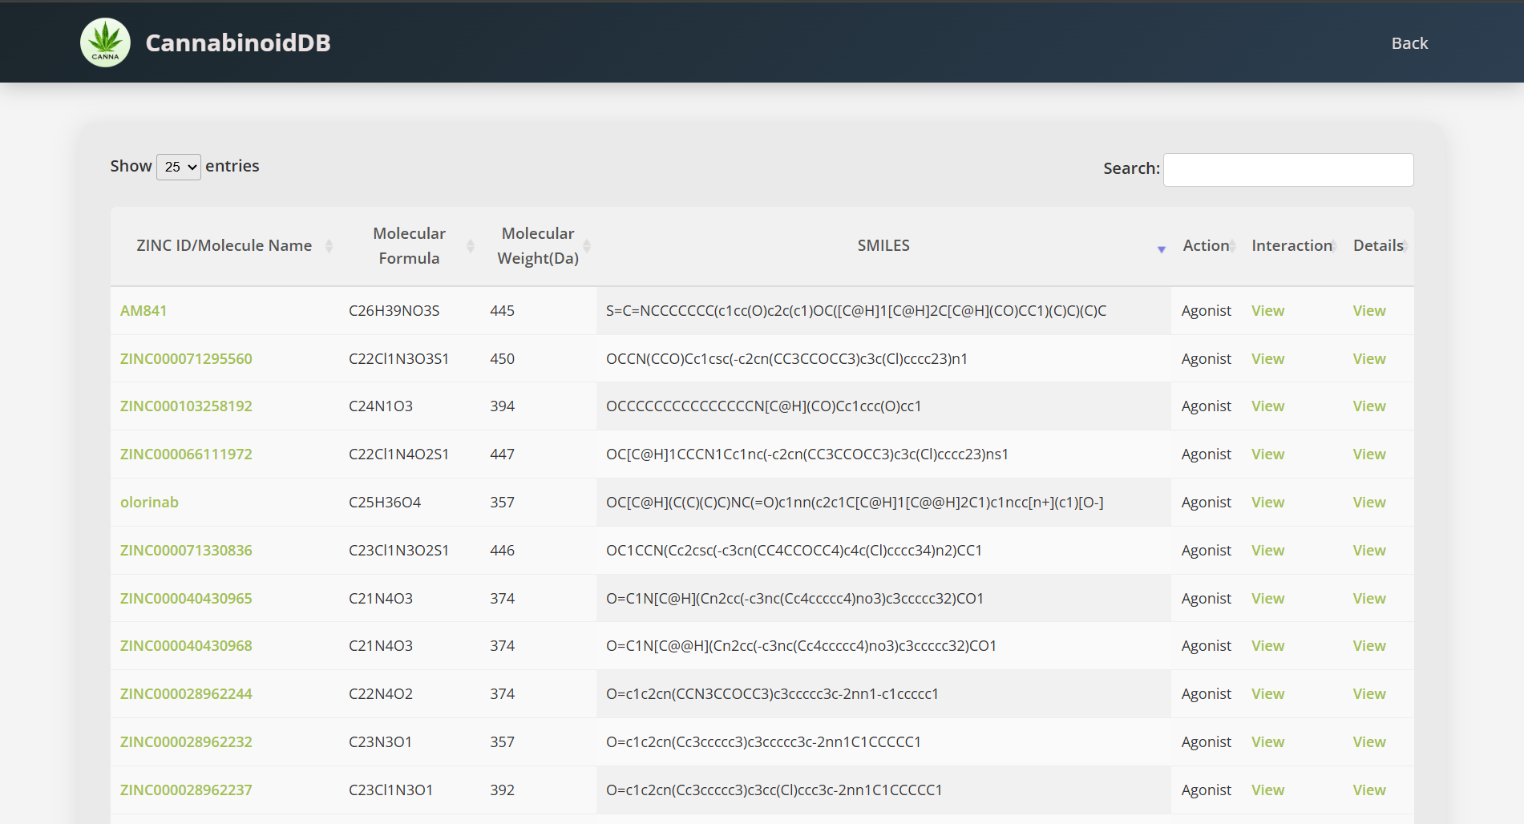View details for the olorinab row
Image resolution: width=1524 pixels, height=824 pixels.
click(1368, 502)
